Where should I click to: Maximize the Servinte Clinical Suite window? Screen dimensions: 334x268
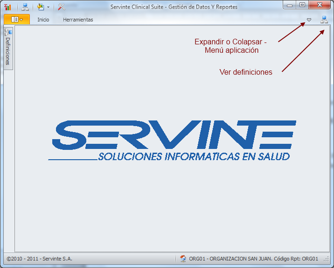coord(302,5)
